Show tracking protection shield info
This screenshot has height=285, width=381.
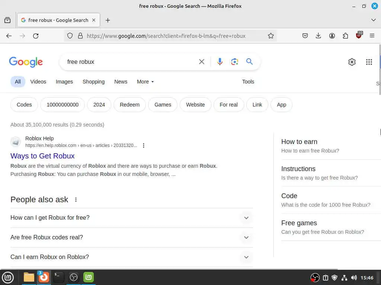point(70,36)
